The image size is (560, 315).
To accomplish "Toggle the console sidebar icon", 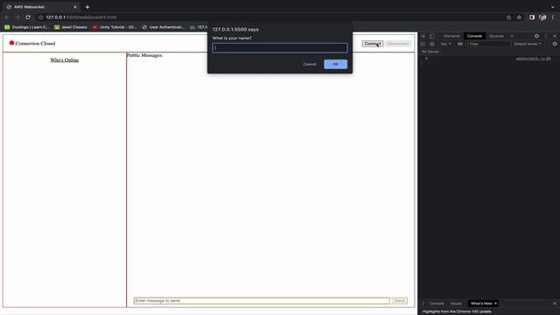I will coord(423,44).
